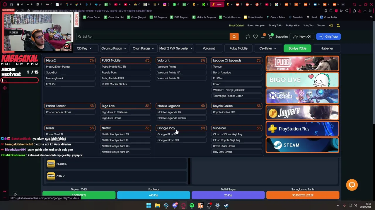The image size is (375, 210).
Task: Open the Pubg Mobile menu item
Action: click(238, 48)
